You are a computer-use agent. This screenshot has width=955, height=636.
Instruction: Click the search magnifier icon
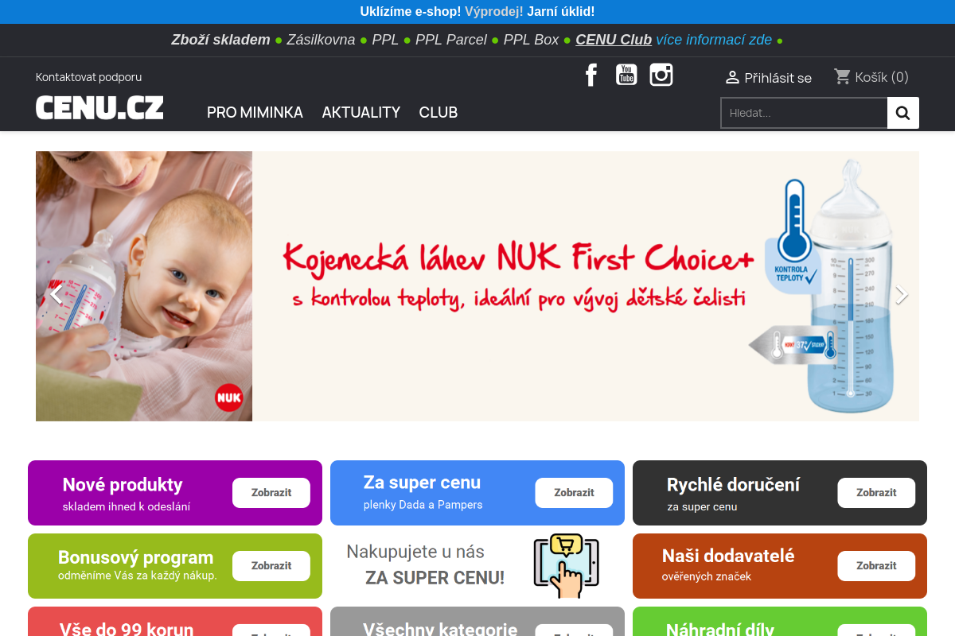(x=902, y=112)
